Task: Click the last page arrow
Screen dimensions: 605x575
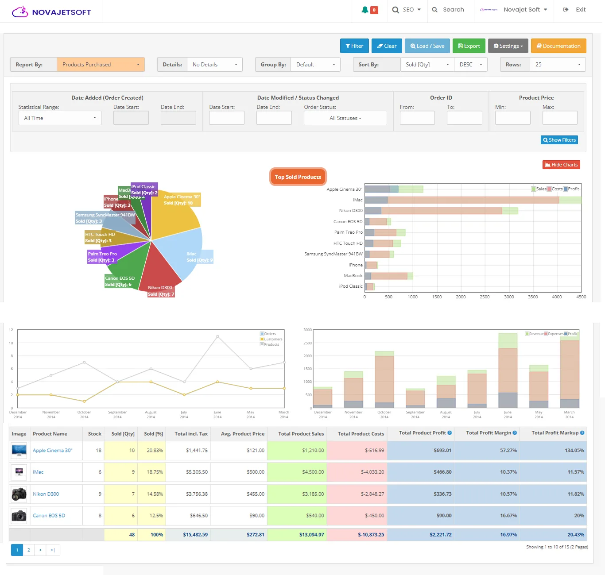Action: (x=53, y=550)
